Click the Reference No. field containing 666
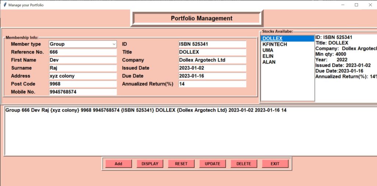This screenshot has width=377, height=186. click(83, 52)
